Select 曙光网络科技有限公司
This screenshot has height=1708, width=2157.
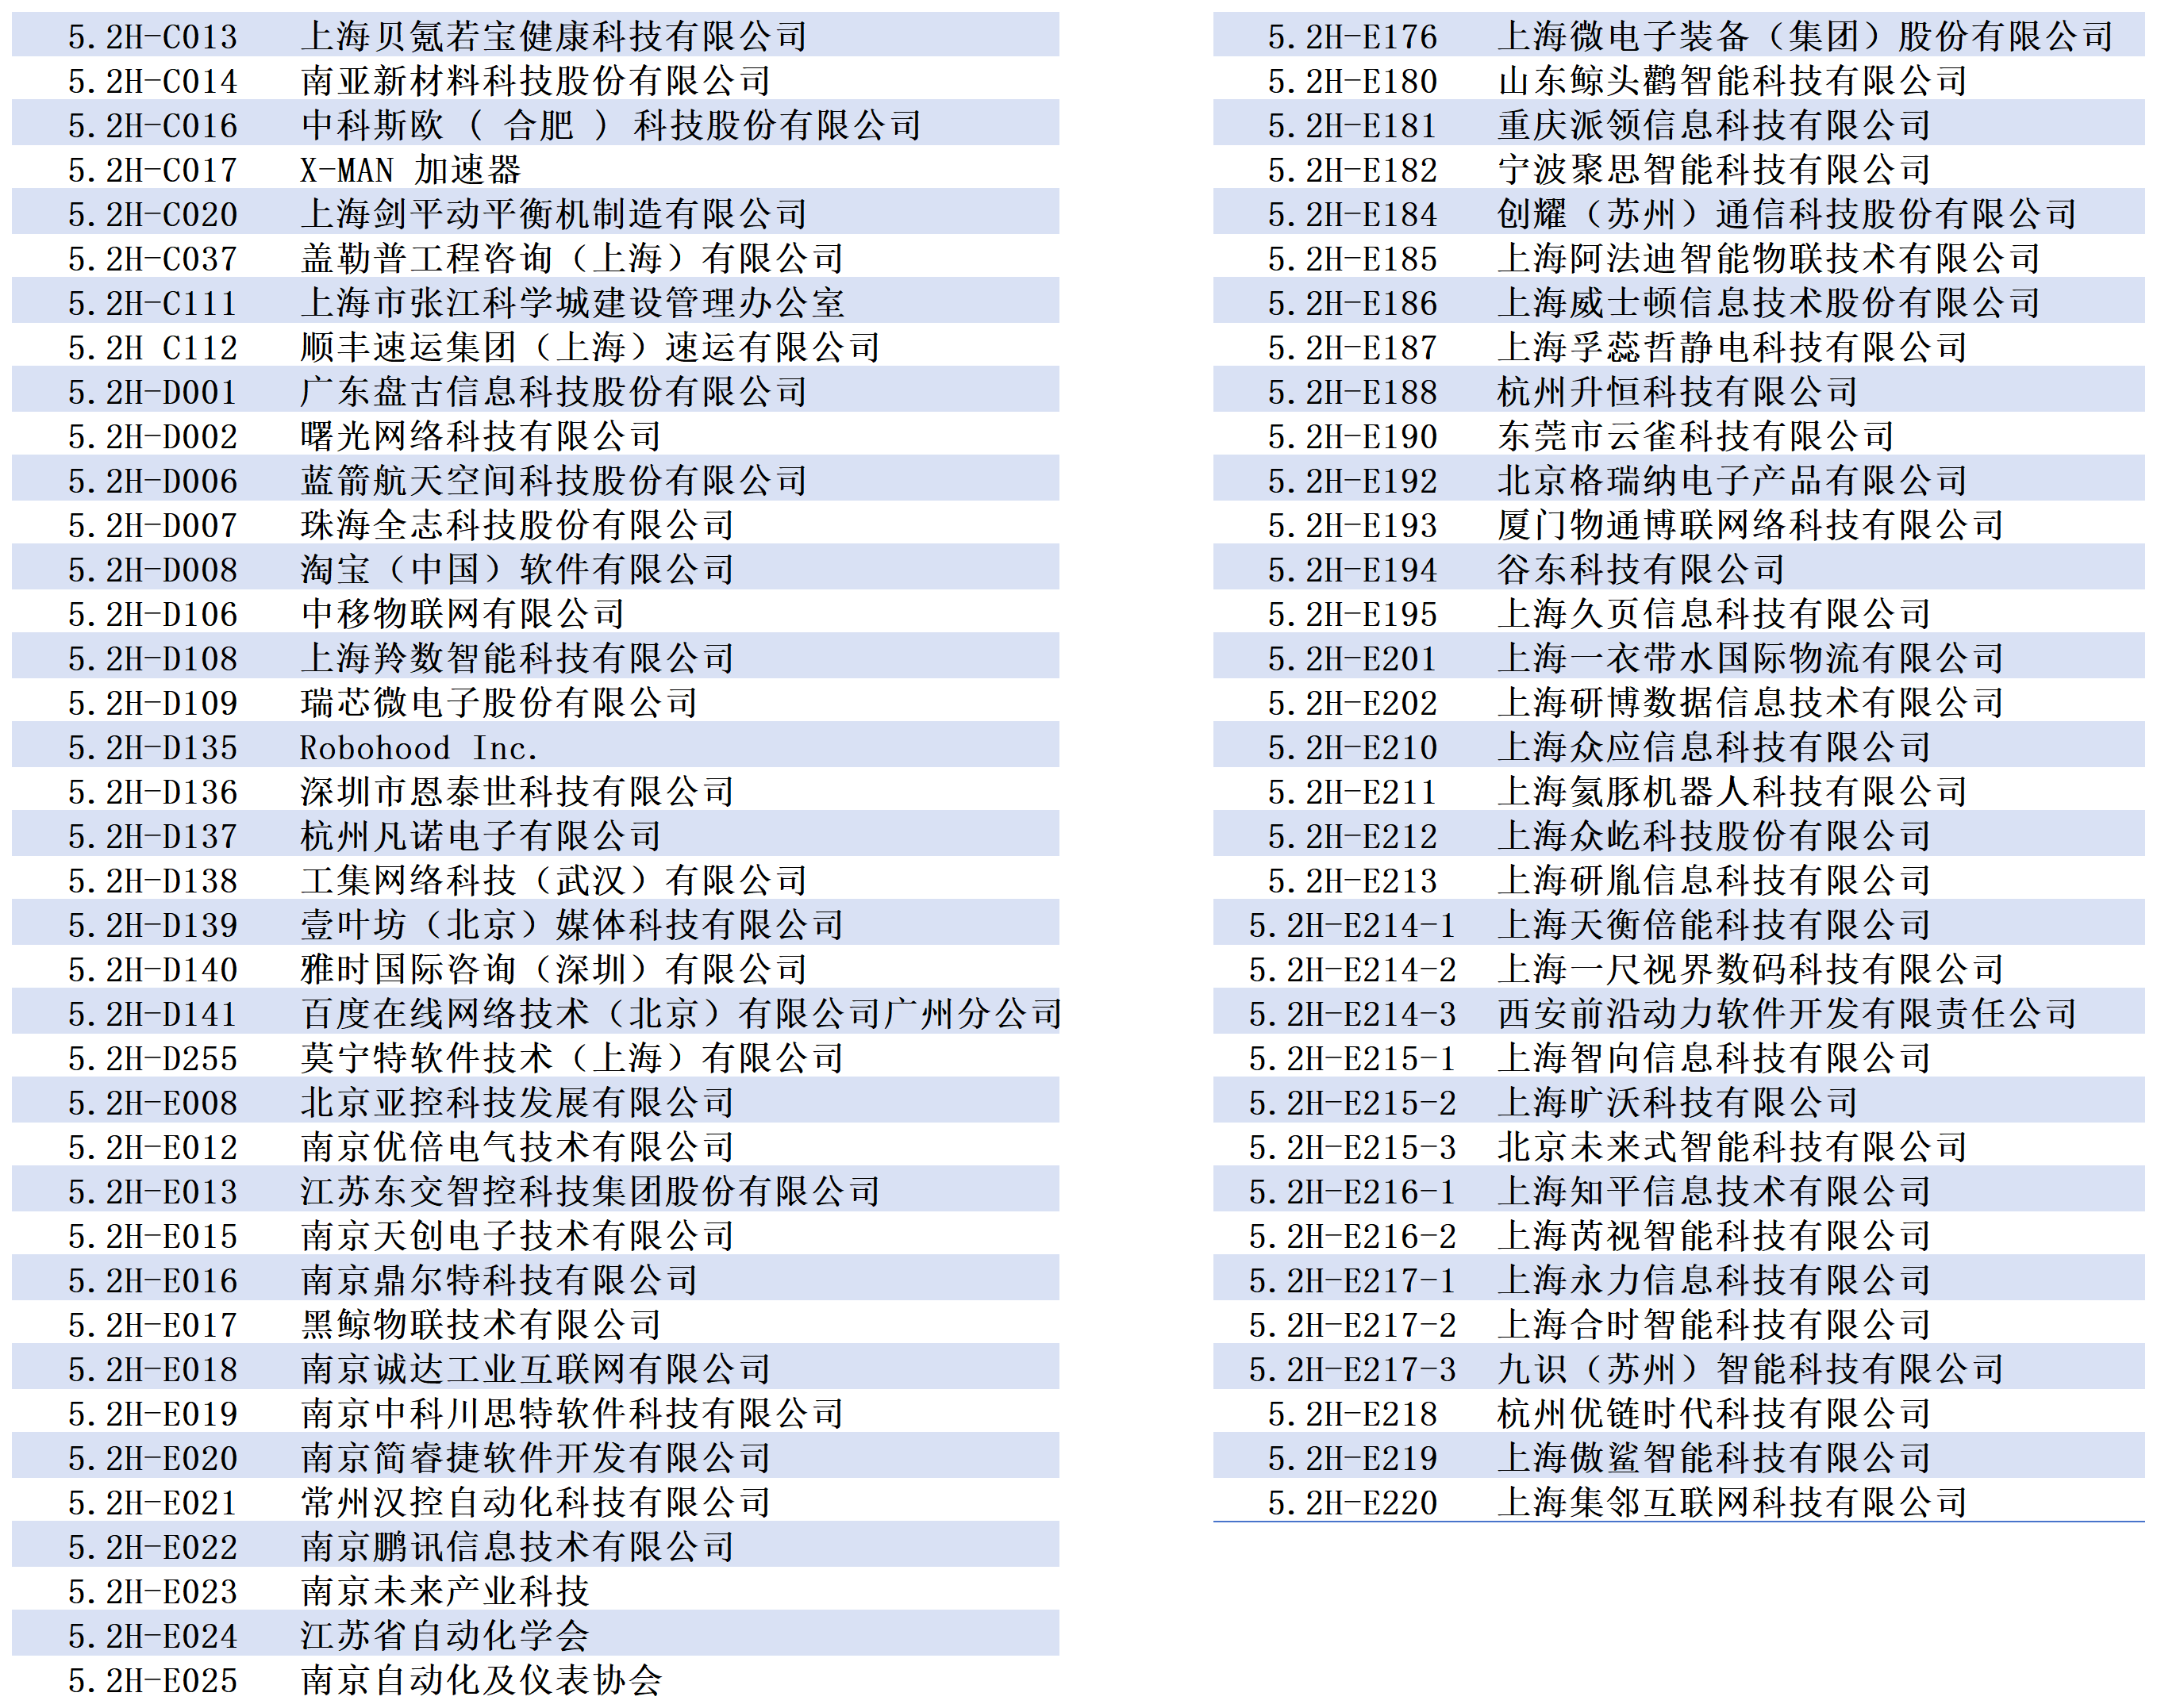click(x=480, y=436)
